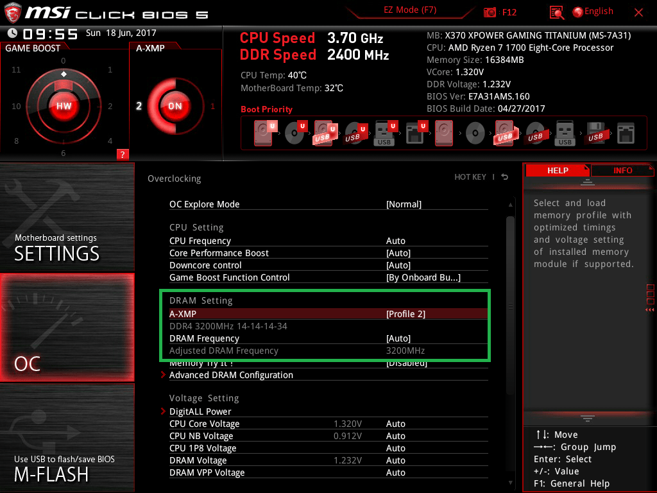Expand Advanced DRAM Configuration submenu
Screen dimensions: 657x493
pyautogui.click(x=231, y=375)
